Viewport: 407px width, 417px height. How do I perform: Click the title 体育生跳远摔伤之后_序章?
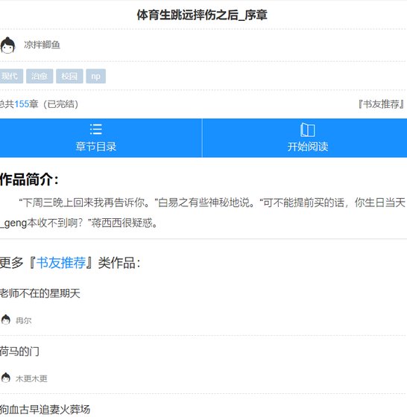click(x=202, y=15)
